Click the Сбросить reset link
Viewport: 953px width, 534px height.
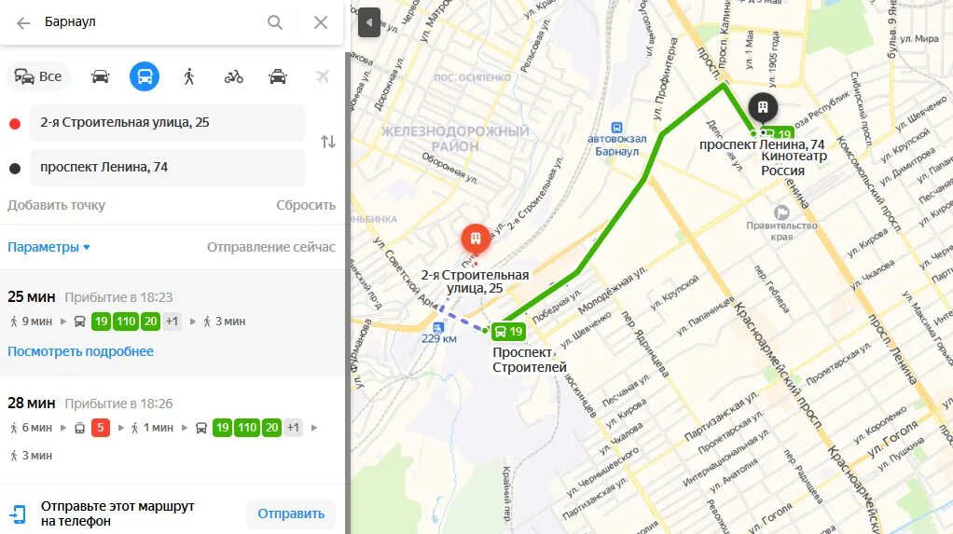306,205
